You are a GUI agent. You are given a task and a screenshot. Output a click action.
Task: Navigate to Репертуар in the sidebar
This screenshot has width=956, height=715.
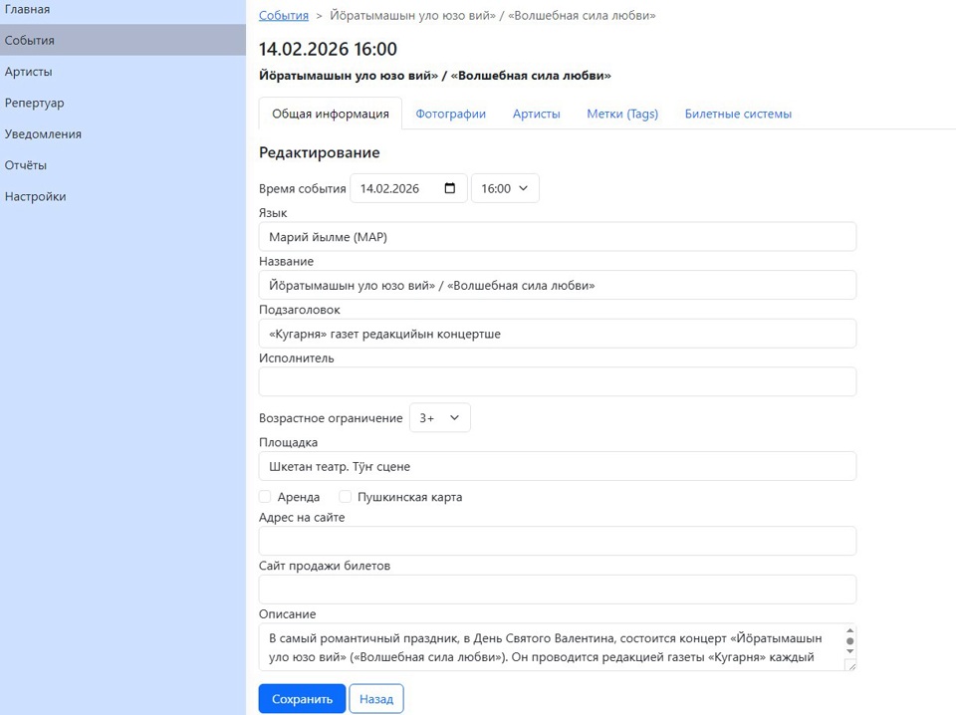[x=34, y=103]
